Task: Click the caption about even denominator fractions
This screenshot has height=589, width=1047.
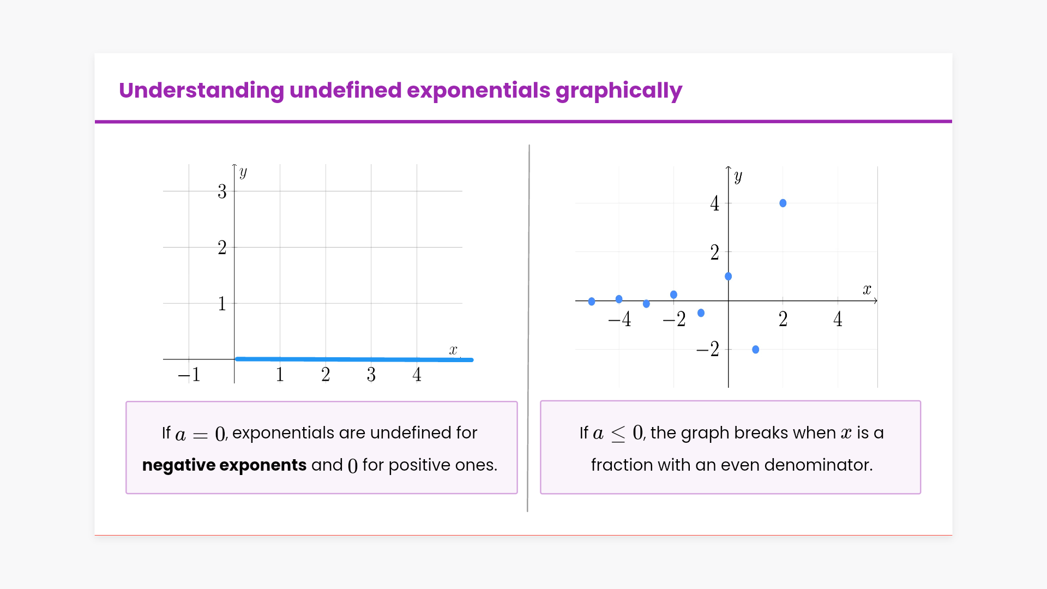Action: [731, 448]
